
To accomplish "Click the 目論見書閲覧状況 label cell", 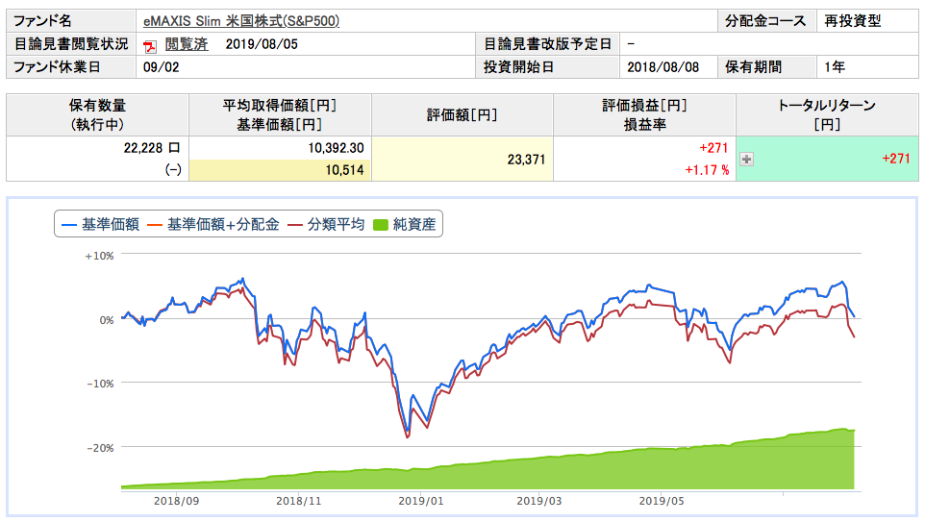I will [71, 44].
